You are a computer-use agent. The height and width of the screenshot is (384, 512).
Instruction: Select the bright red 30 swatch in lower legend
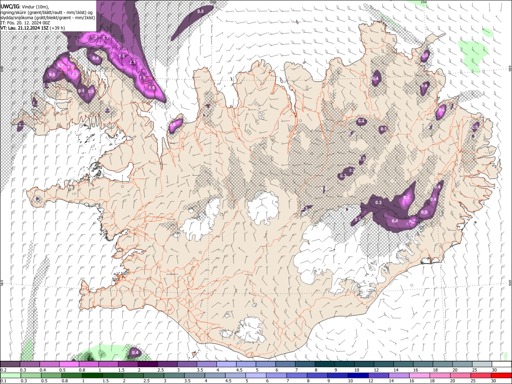click(502, 376)
